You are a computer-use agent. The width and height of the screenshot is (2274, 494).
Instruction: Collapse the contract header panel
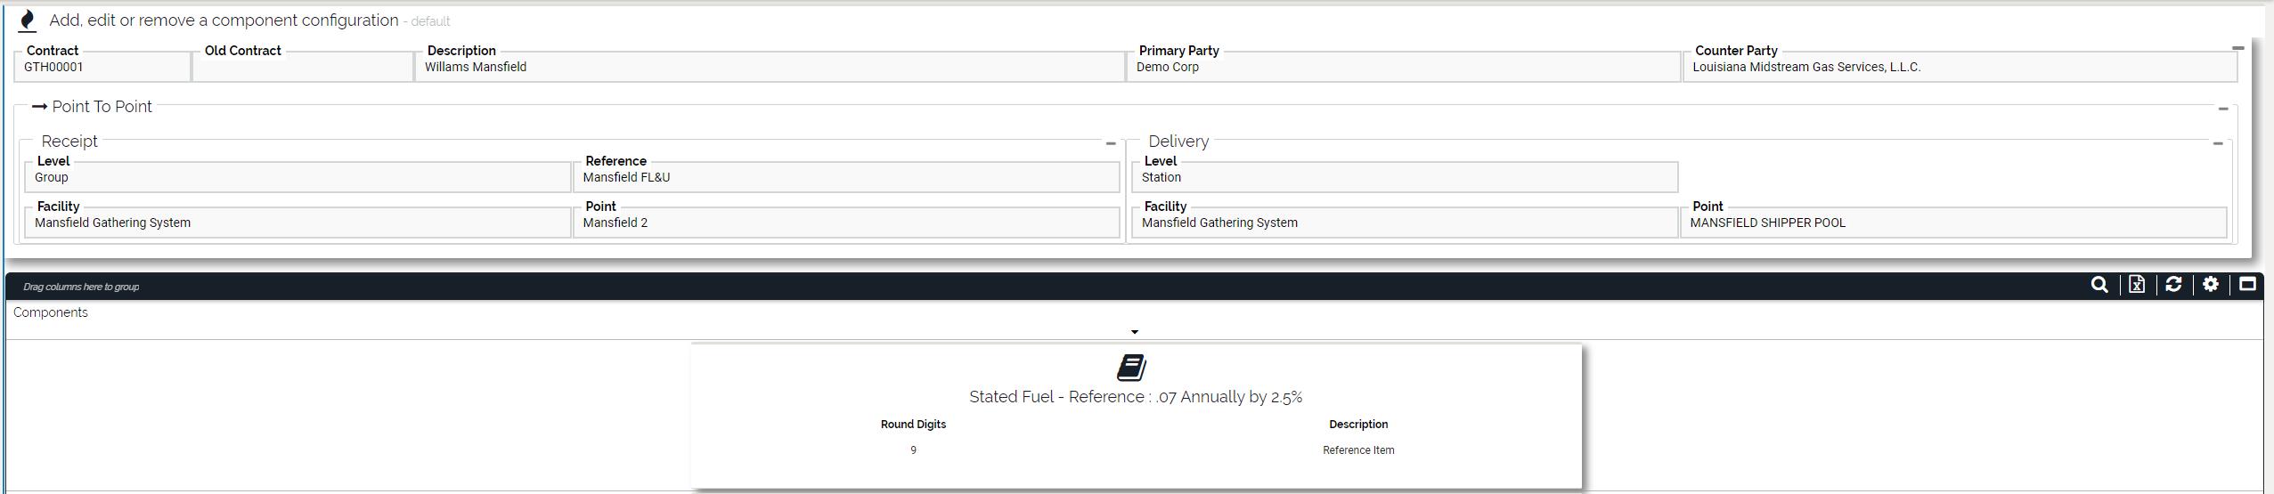click(x=2237, y=48)
